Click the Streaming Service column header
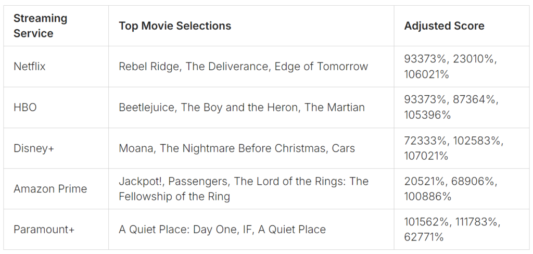The image size is (533, 254). pyautogui.click(x=56, y=26)
